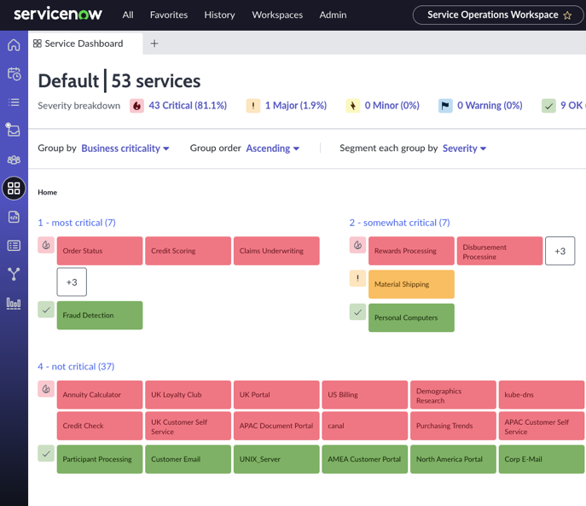
Task: Click OK checkmark icon beside Personal Computers
Action: tap(357, 312)
